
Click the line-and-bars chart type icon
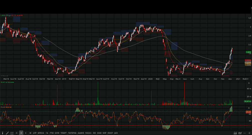click(x=235, y=133)
